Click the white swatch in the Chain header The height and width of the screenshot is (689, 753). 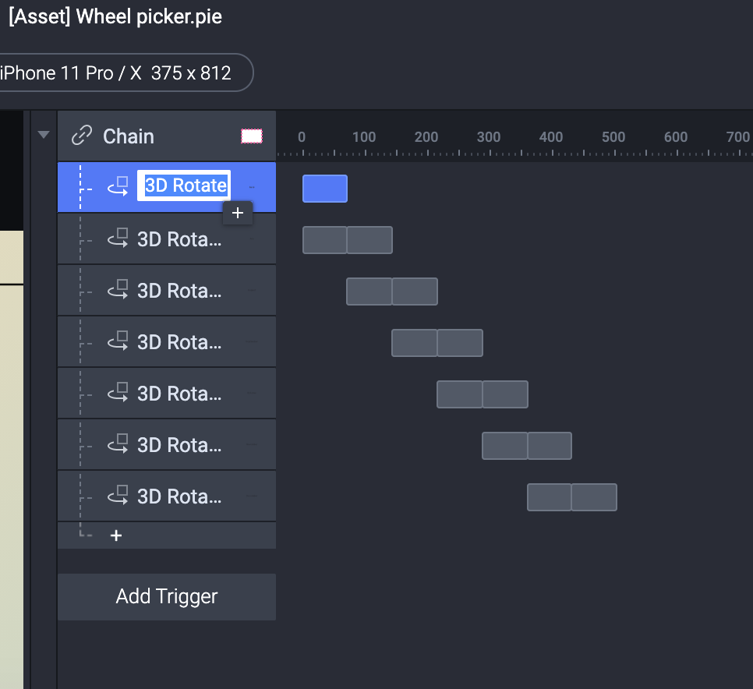tap(252, 136)
